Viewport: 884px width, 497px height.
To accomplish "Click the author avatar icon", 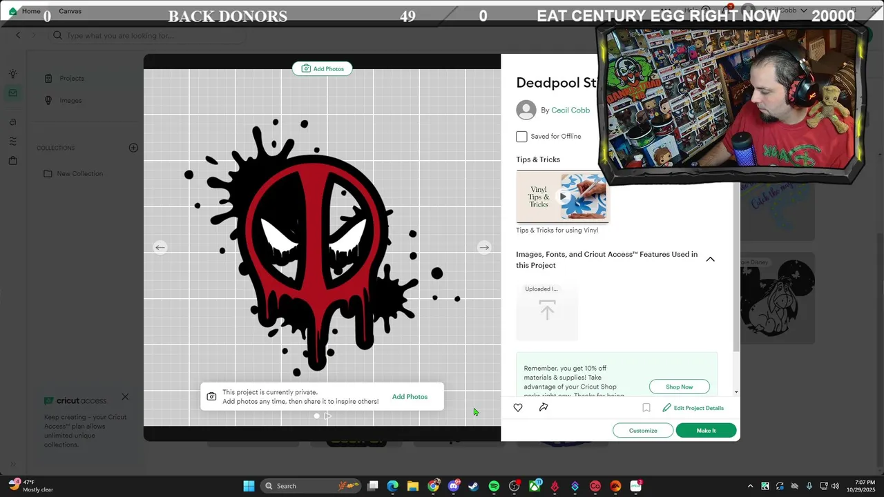I will 526,110.
